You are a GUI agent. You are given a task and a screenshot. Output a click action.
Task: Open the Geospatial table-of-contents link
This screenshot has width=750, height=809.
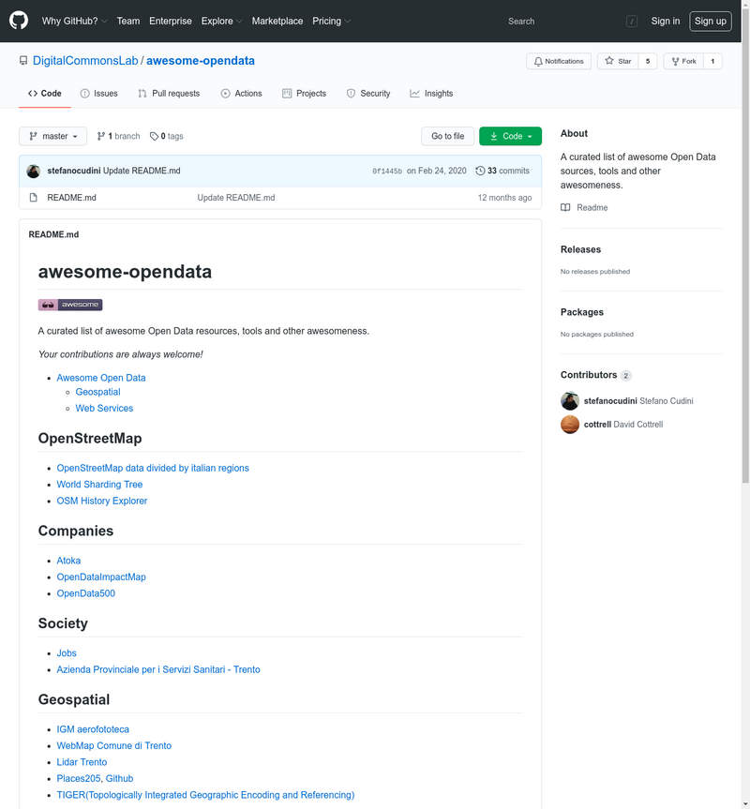click(98, 392)
